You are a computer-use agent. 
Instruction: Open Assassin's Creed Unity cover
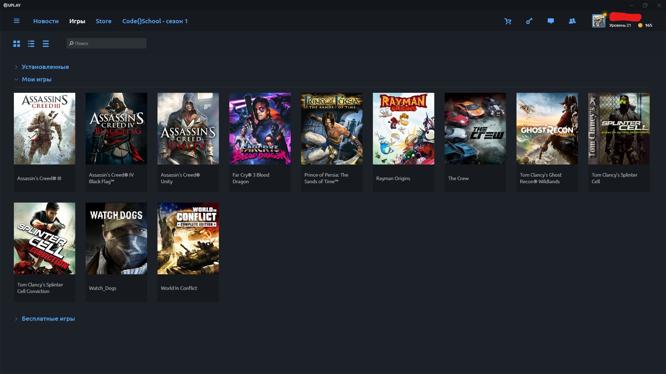[x=188, y=128]
